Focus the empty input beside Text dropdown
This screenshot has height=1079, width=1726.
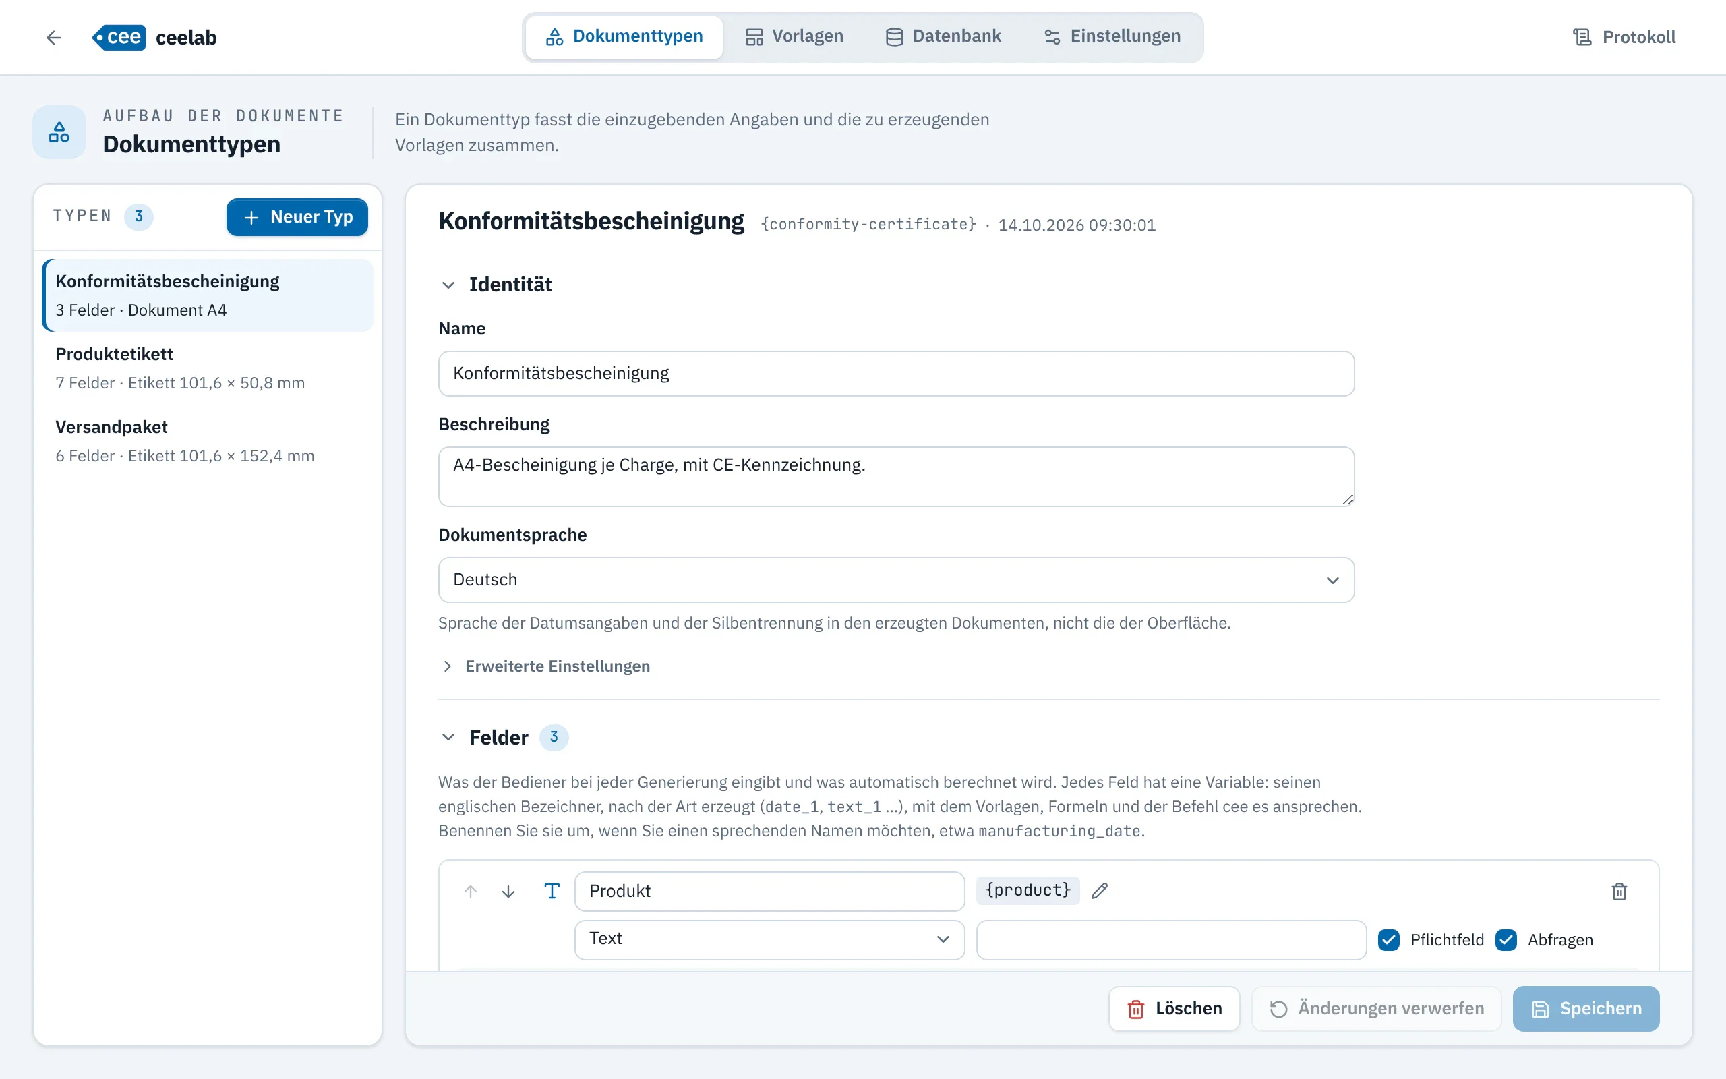[1171, 939]
